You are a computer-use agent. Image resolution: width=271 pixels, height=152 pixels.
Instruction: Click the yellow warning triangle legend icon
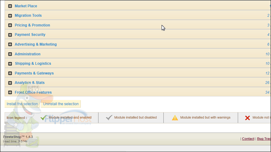point(175,118)
